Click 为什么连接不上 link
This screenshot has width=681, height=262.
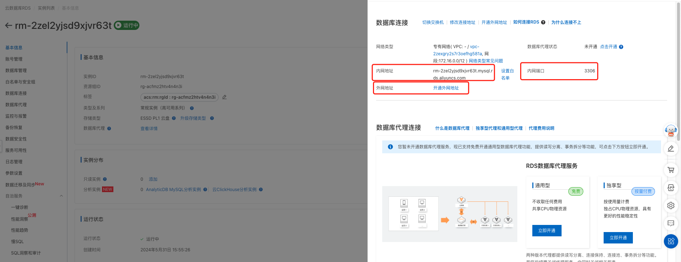566,22
